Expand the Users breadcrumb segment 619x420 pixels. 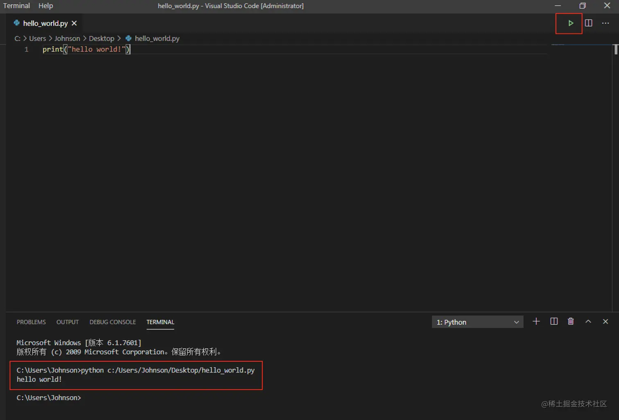[37, 38]
